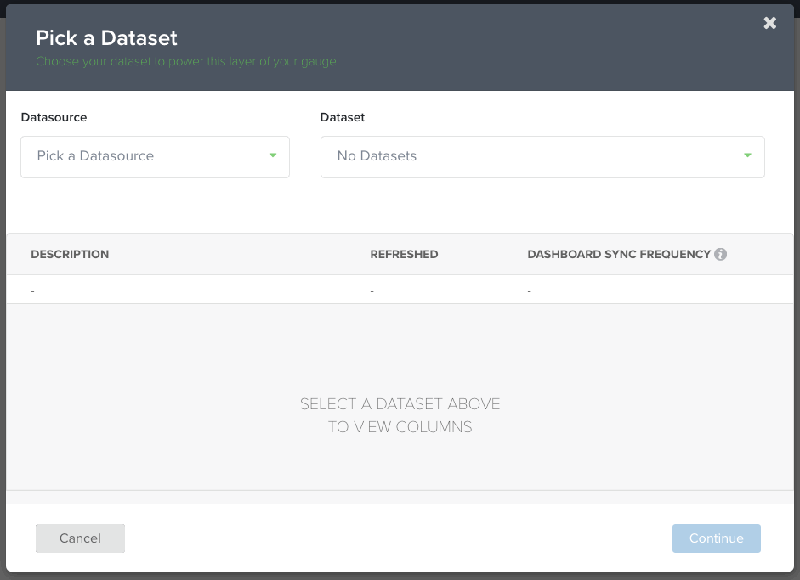Click the Cancel button
Screen dimensions: 800x580
(80, 538)
